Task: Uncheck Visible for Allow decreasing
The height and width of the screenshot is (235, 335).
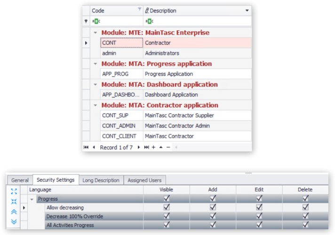Action: point(166,207)
